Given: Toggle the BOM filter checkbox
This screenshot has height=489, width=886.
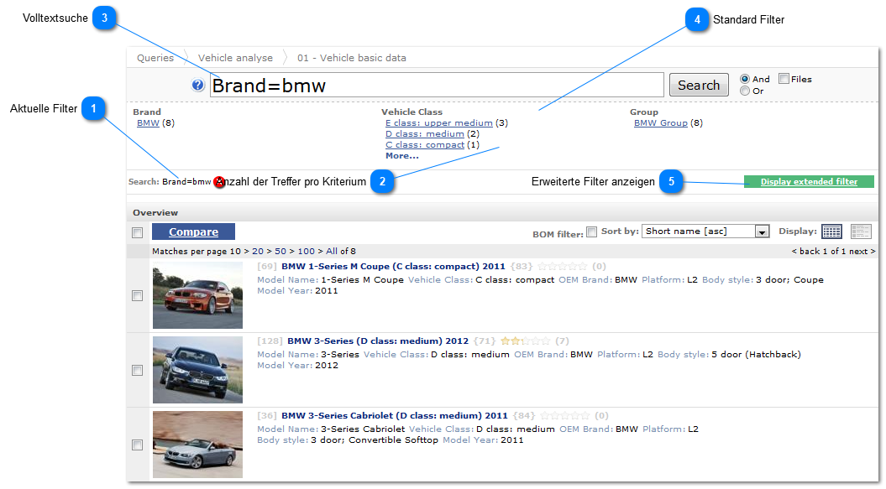Looking at the screenshot, I should 591,231.
